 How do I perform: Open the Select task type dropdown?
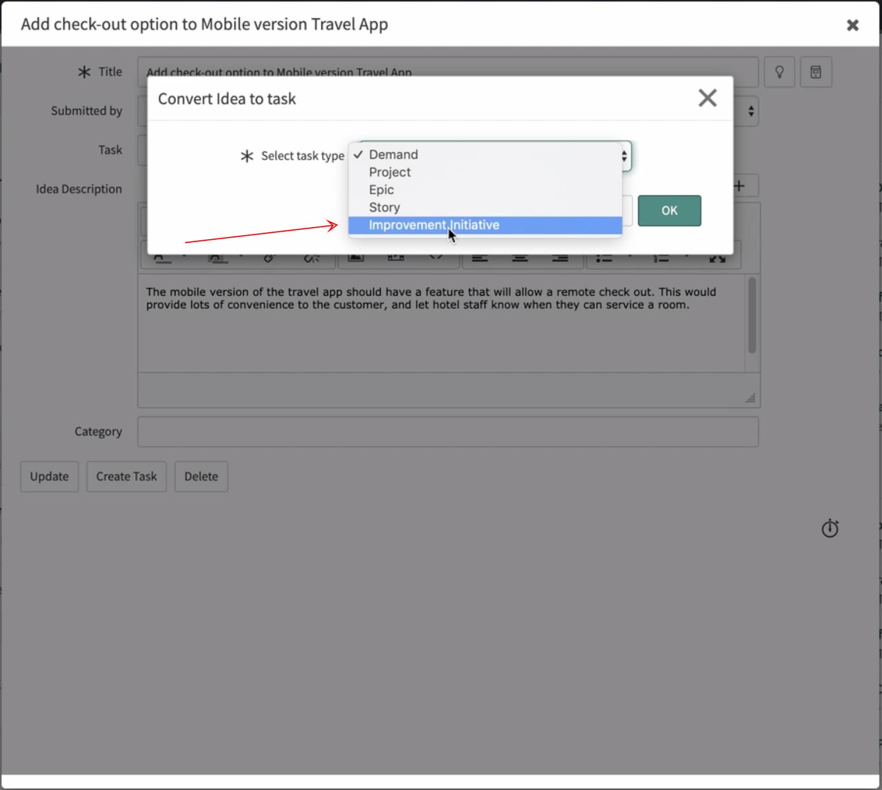[x=624, y=156]
